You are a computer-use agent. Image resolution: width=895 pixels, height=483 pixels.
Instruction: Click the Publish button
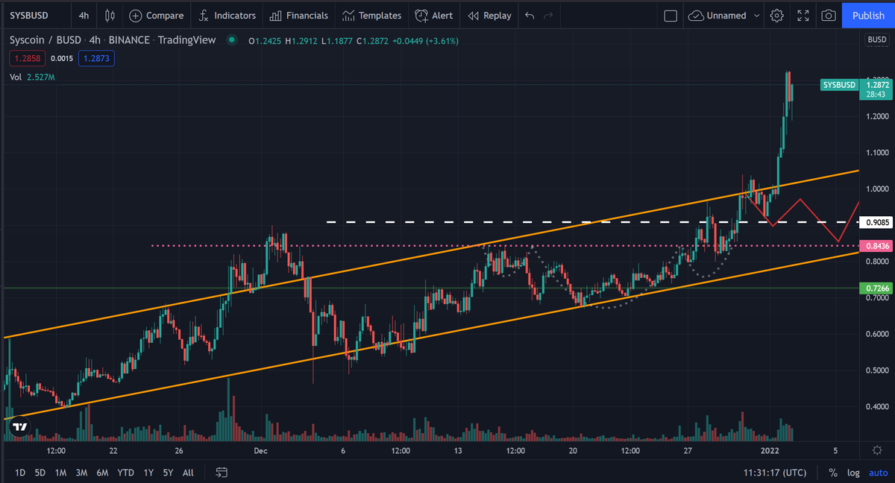coord(868,15)
